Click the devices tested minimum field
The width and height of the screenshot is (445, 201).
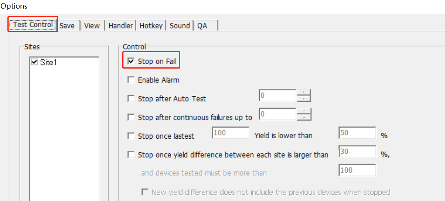(357, 170)
